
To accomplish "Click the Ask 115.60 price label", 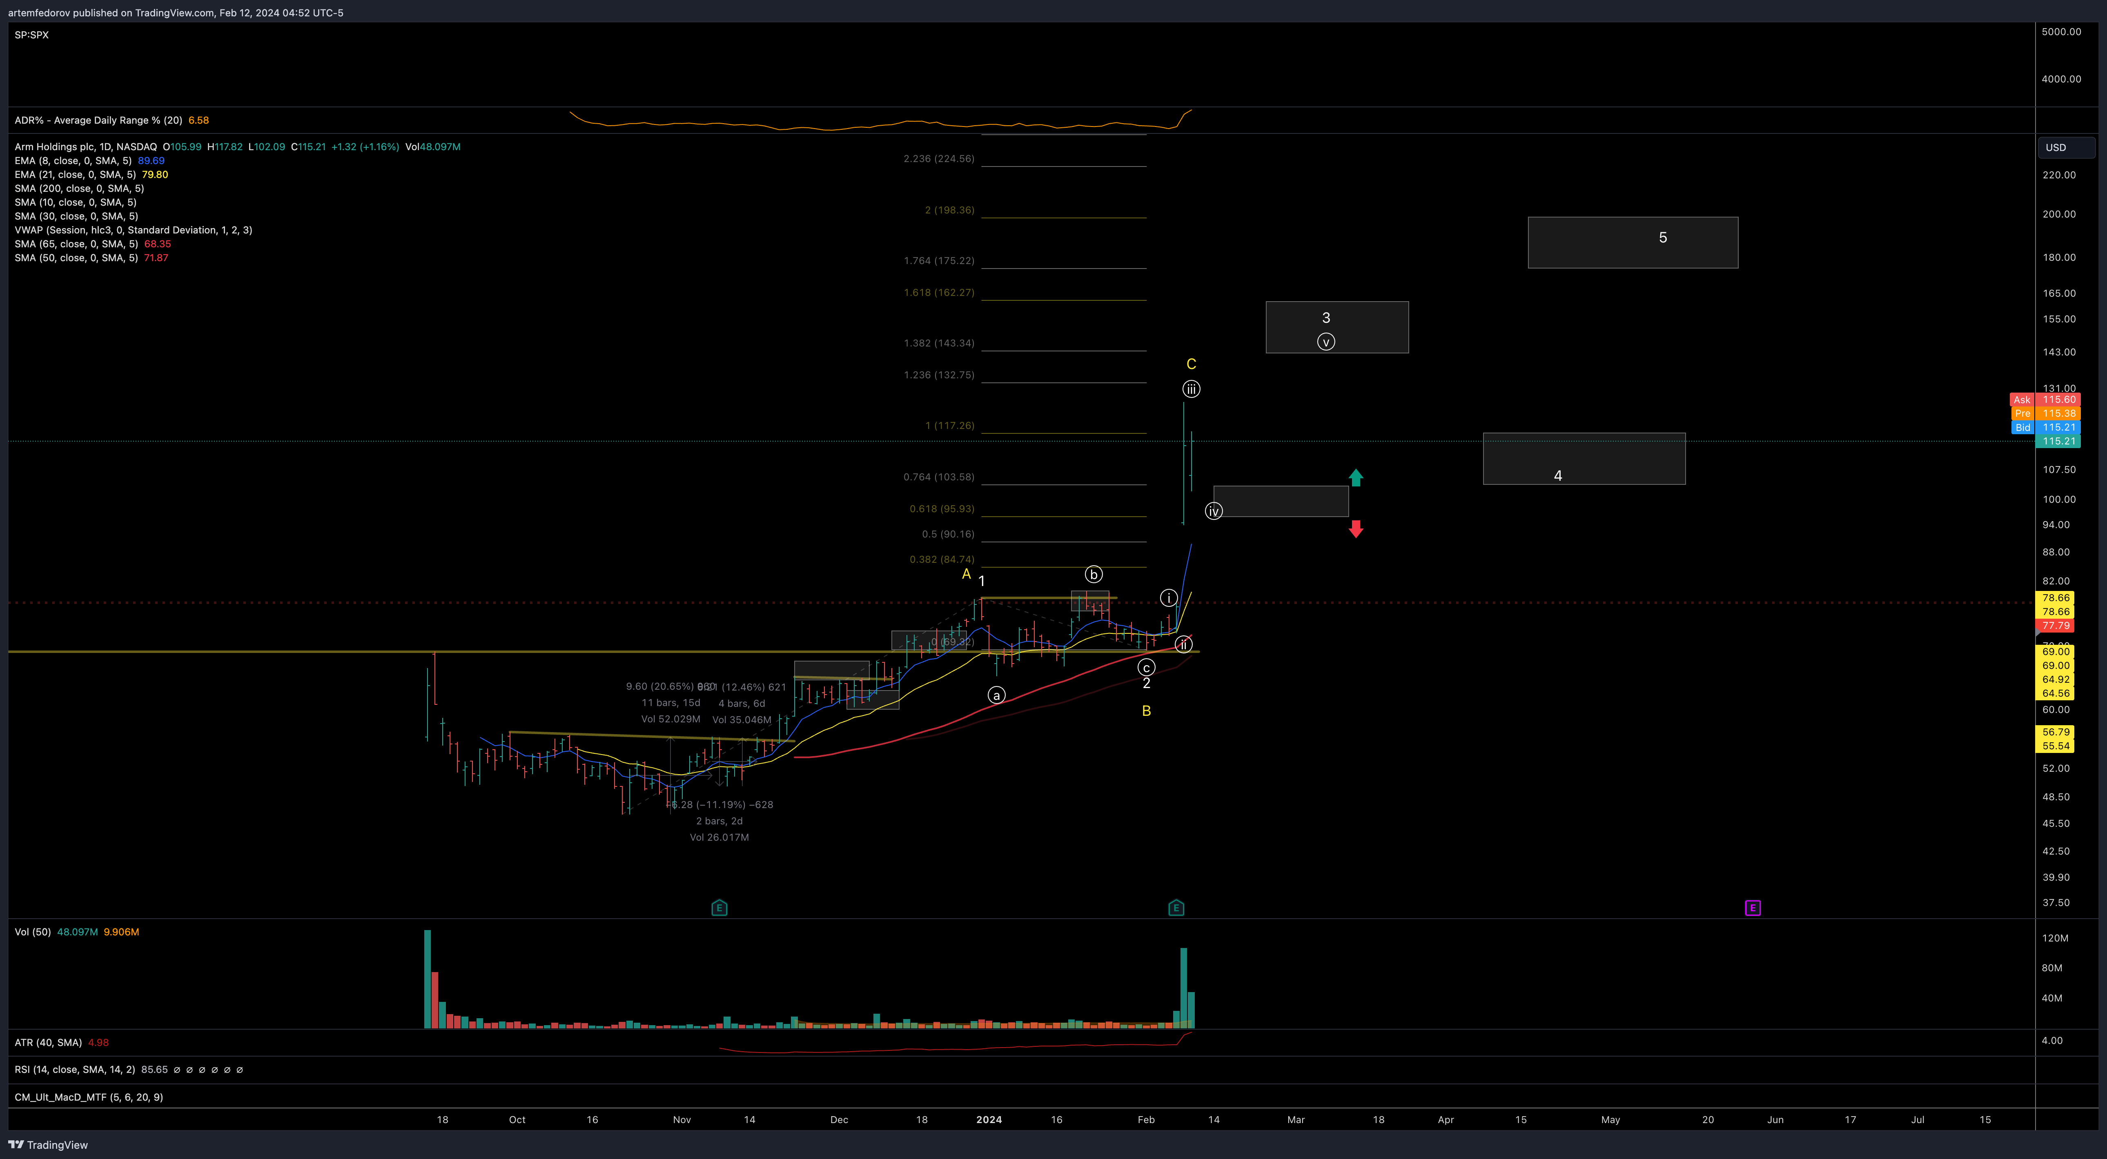I will (x=2045, y=400).
